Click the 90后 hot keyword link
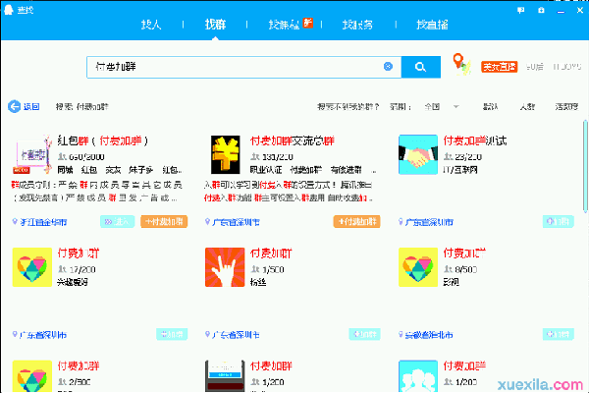The image size is (589, 393). click(x=535, y=67)
